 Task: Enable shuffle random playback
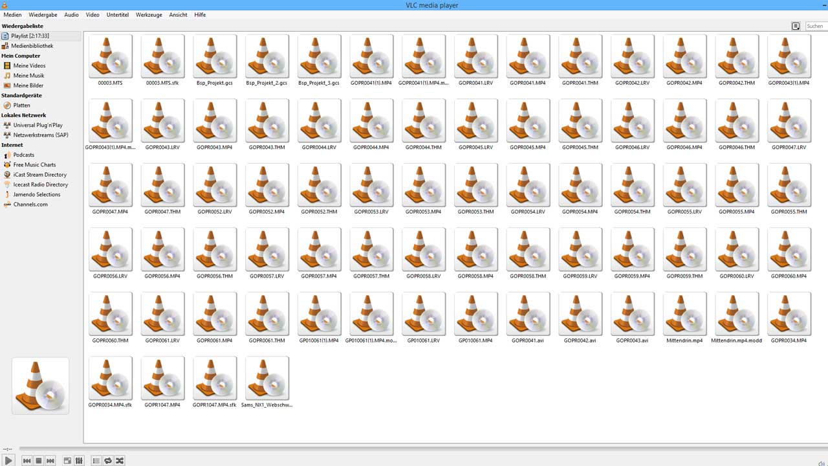tap(120, 461)
